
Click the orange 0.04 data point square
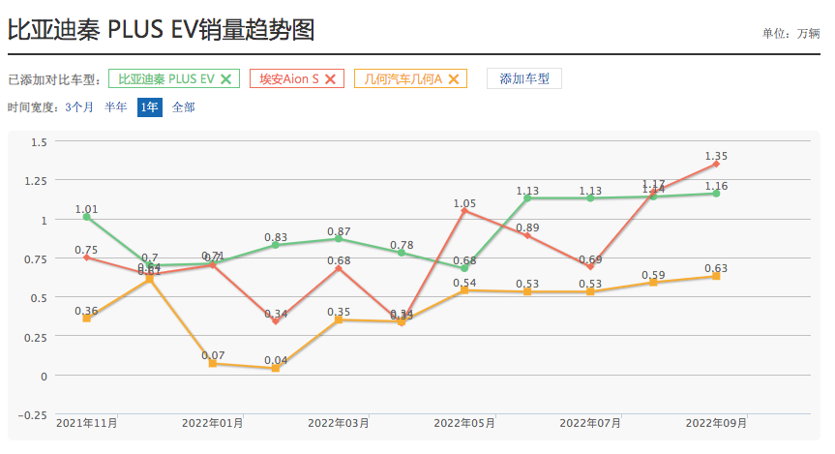click(x=276, y=368)
